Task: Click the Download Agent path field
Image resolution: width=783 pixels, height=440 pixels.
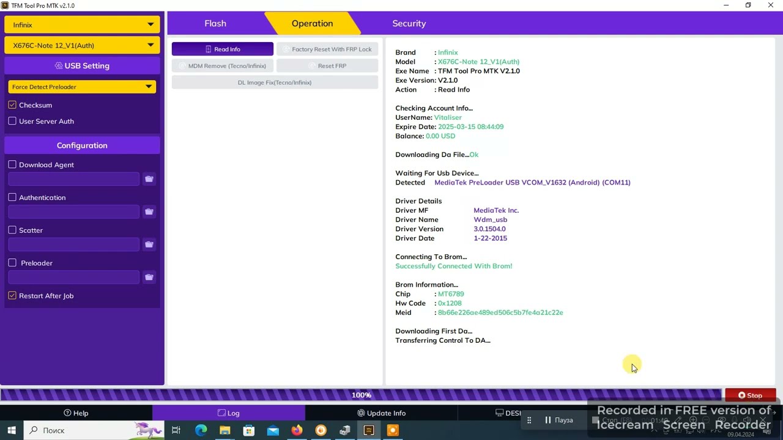Action: (74, 179)
